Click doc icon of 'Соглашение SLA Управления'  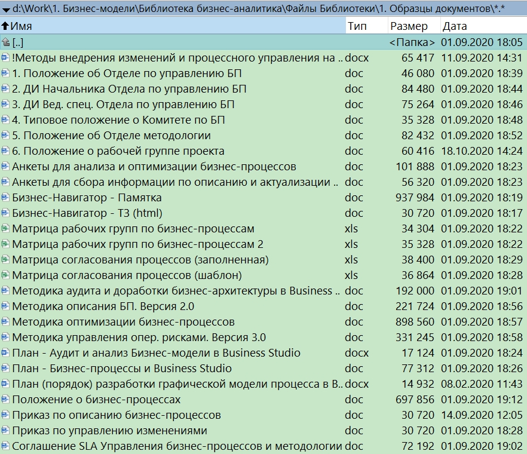5,446
